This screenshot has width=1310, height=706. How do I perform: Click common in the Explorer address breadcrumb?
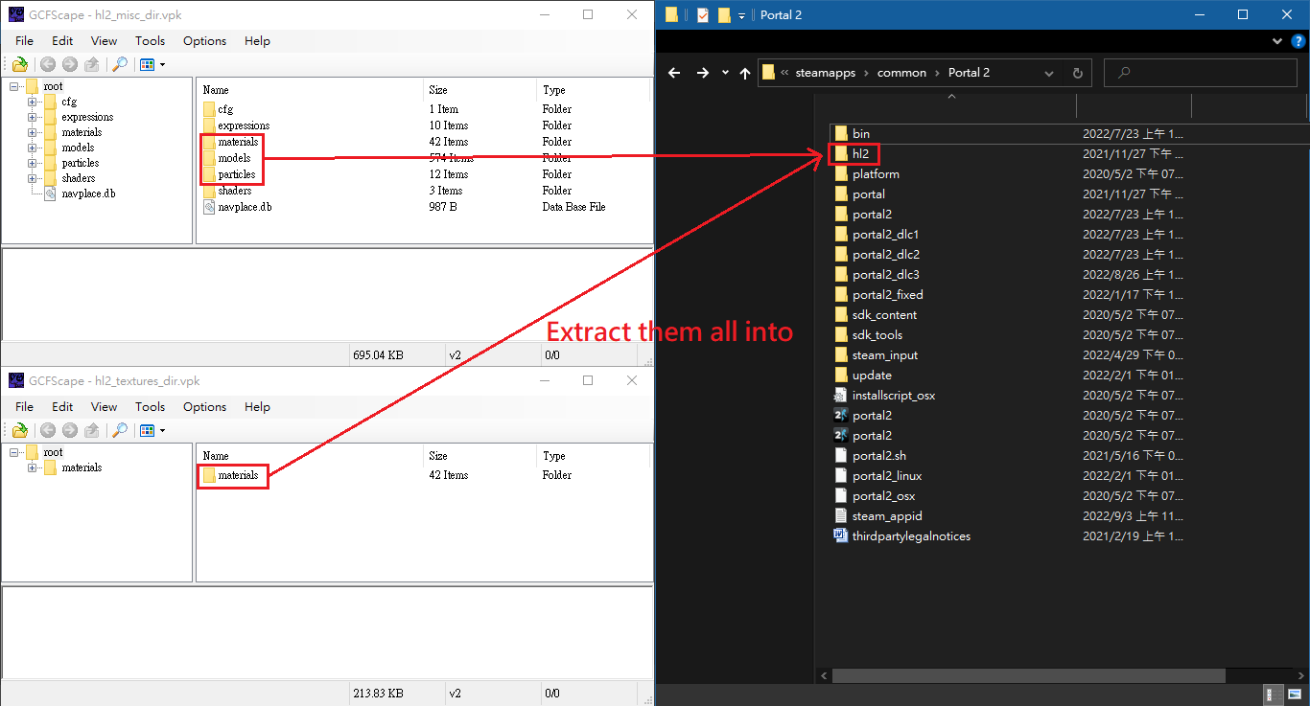coord(901,73)
